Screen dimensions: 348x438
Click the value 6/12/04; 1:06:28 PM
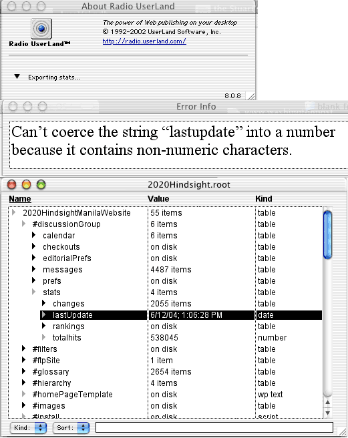(x=186, y=315)
